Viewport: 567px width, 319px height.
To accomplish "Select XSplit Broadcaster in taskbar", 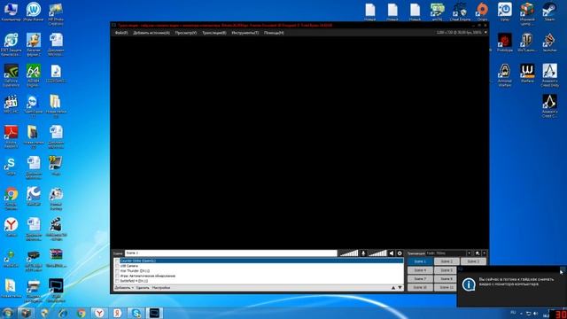I will tap(155, 313).
